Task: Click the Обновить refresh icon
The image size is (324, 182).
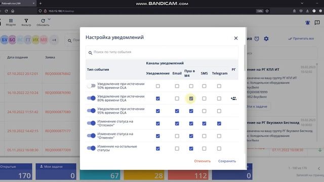Action: coord(43,21)
